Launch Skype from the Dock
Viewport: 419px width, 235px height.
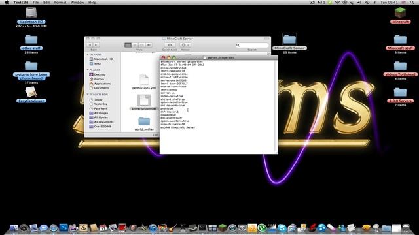(282, 228)
